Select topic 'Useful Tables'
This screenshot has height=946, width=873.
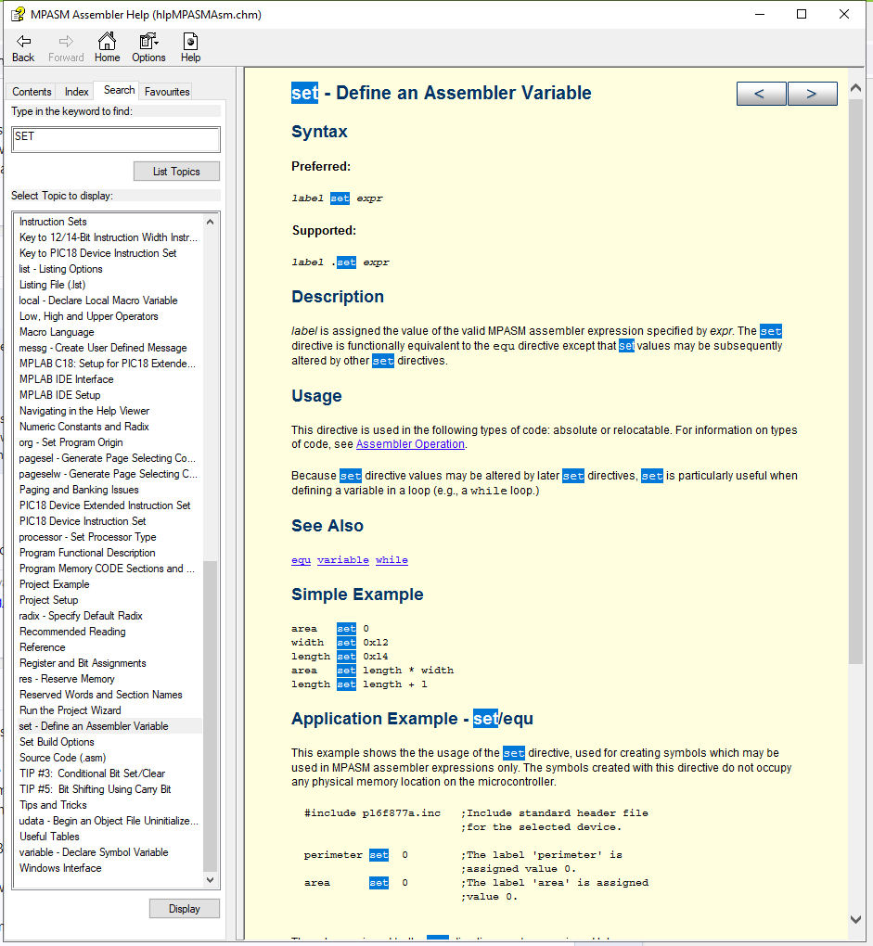[x=49, y=837]
